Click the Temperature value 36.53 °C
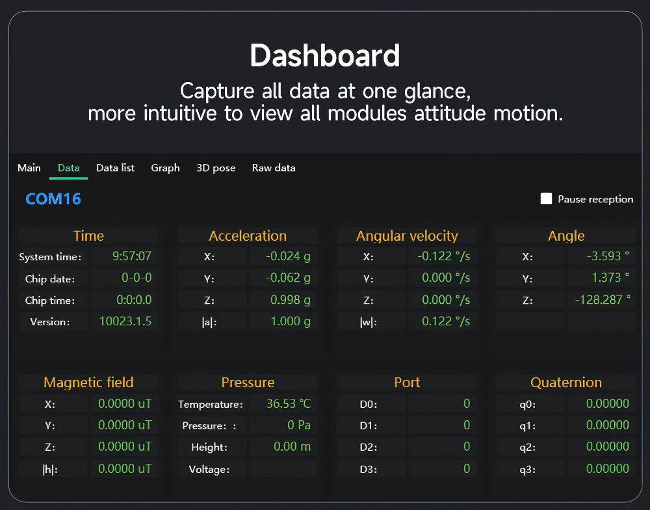 click(283, 404)
